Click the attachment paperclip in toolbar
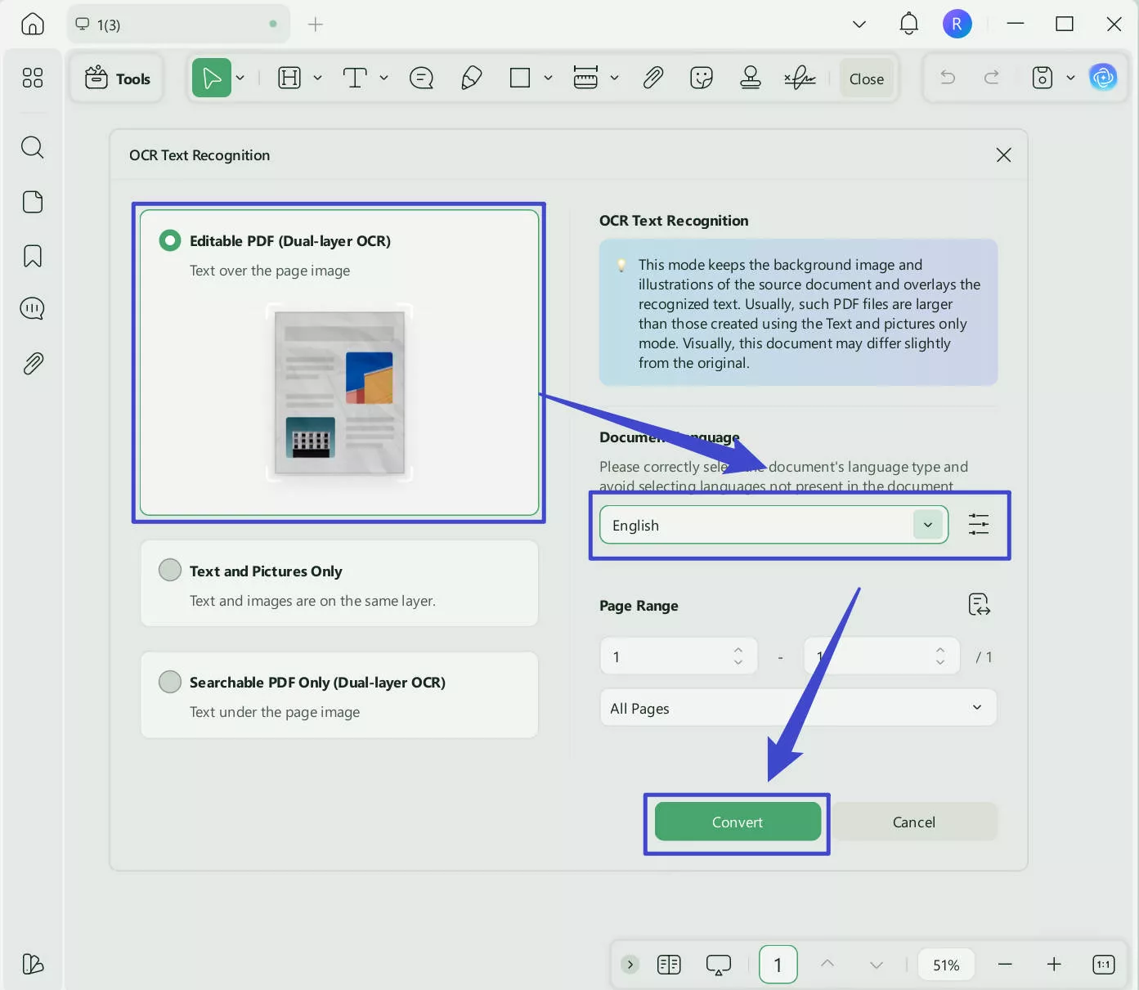Image resolution: width=1139 pixels, height=990 pixels. tap(652, 78)
